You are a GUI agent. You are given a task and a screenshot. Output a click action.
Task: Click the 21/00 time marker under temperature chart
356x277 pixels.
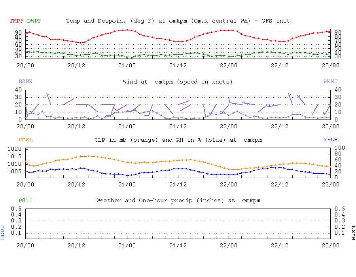coord(127,65)
